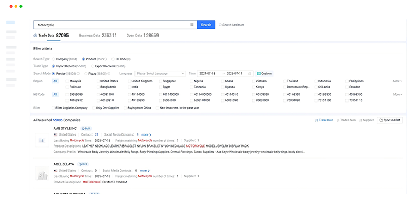Check the Malaysia region box
Screen dimensions: 415x203
tap(67, 81)
